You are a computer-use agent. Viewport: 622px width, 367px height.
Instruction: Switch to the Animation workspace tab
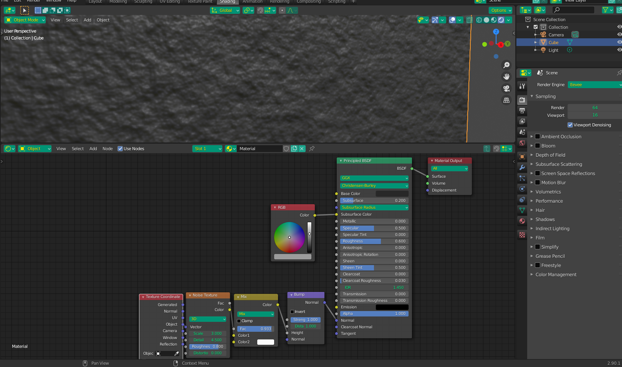(x=252, y=2)
